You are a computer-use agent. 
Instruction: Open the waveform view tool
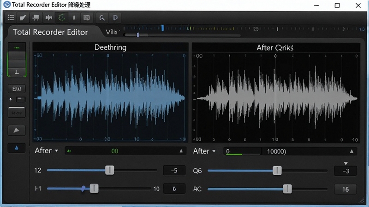(x=48, y=17)
